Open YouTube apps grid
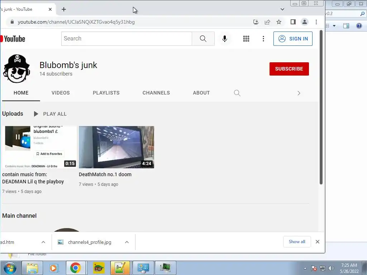Screen dimensions: 367x275 246,39
